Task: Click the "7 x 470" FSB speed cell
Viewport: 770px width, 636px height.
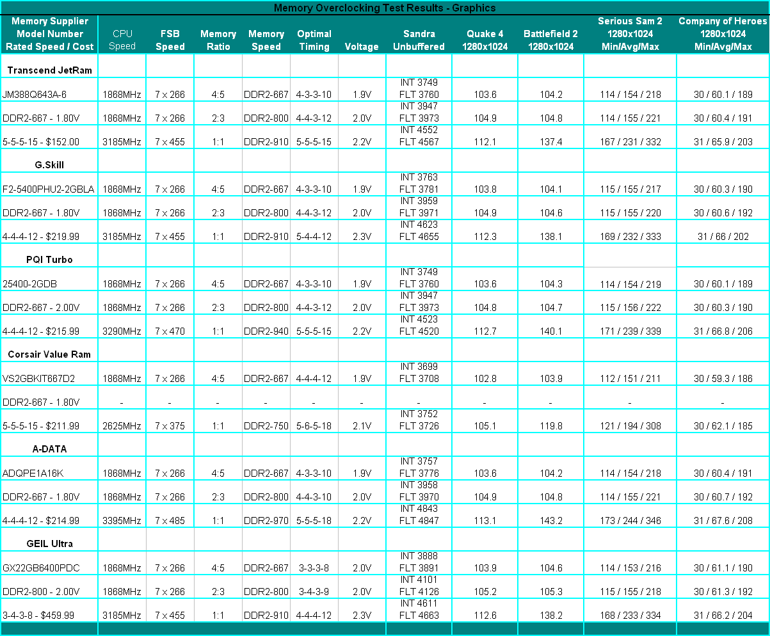Action: tap(170, 331)
